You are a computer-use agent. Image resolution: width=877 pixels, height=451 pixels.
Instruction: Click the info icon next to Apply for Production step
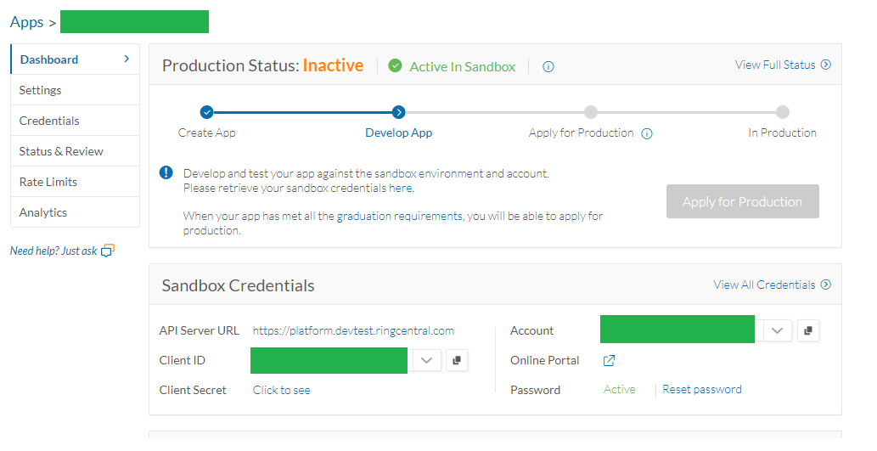(x=647, y=133)
